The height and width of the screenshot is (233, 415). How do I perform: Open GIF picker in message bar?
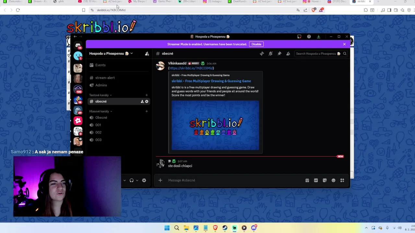[x=316, y=180]
